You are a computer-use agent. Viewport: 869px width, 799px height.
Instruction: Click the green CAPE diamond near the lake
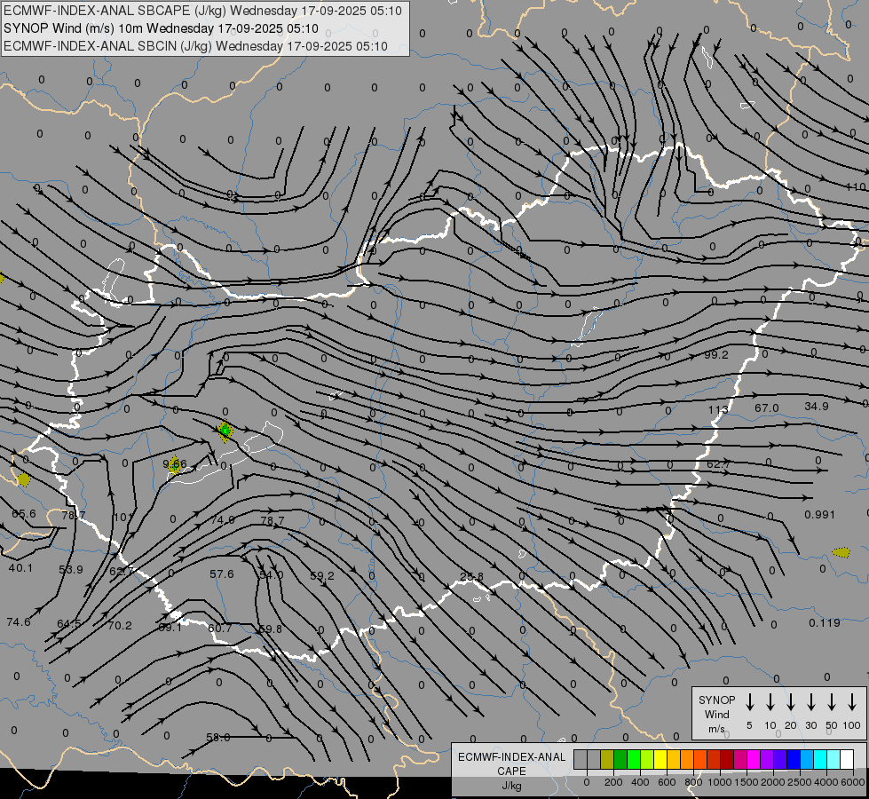(225, 431)
